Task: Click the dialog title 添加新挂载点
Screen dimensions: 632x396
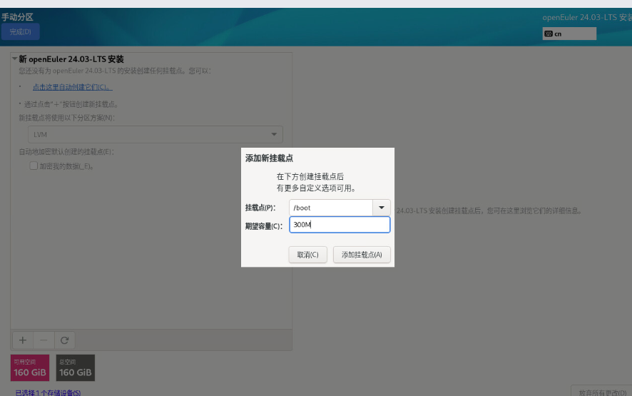Action: 269,158
